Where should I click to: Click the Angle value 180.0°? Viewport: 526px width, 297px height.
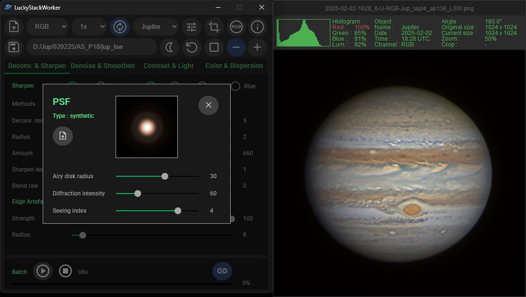click(x=493, y=22)
